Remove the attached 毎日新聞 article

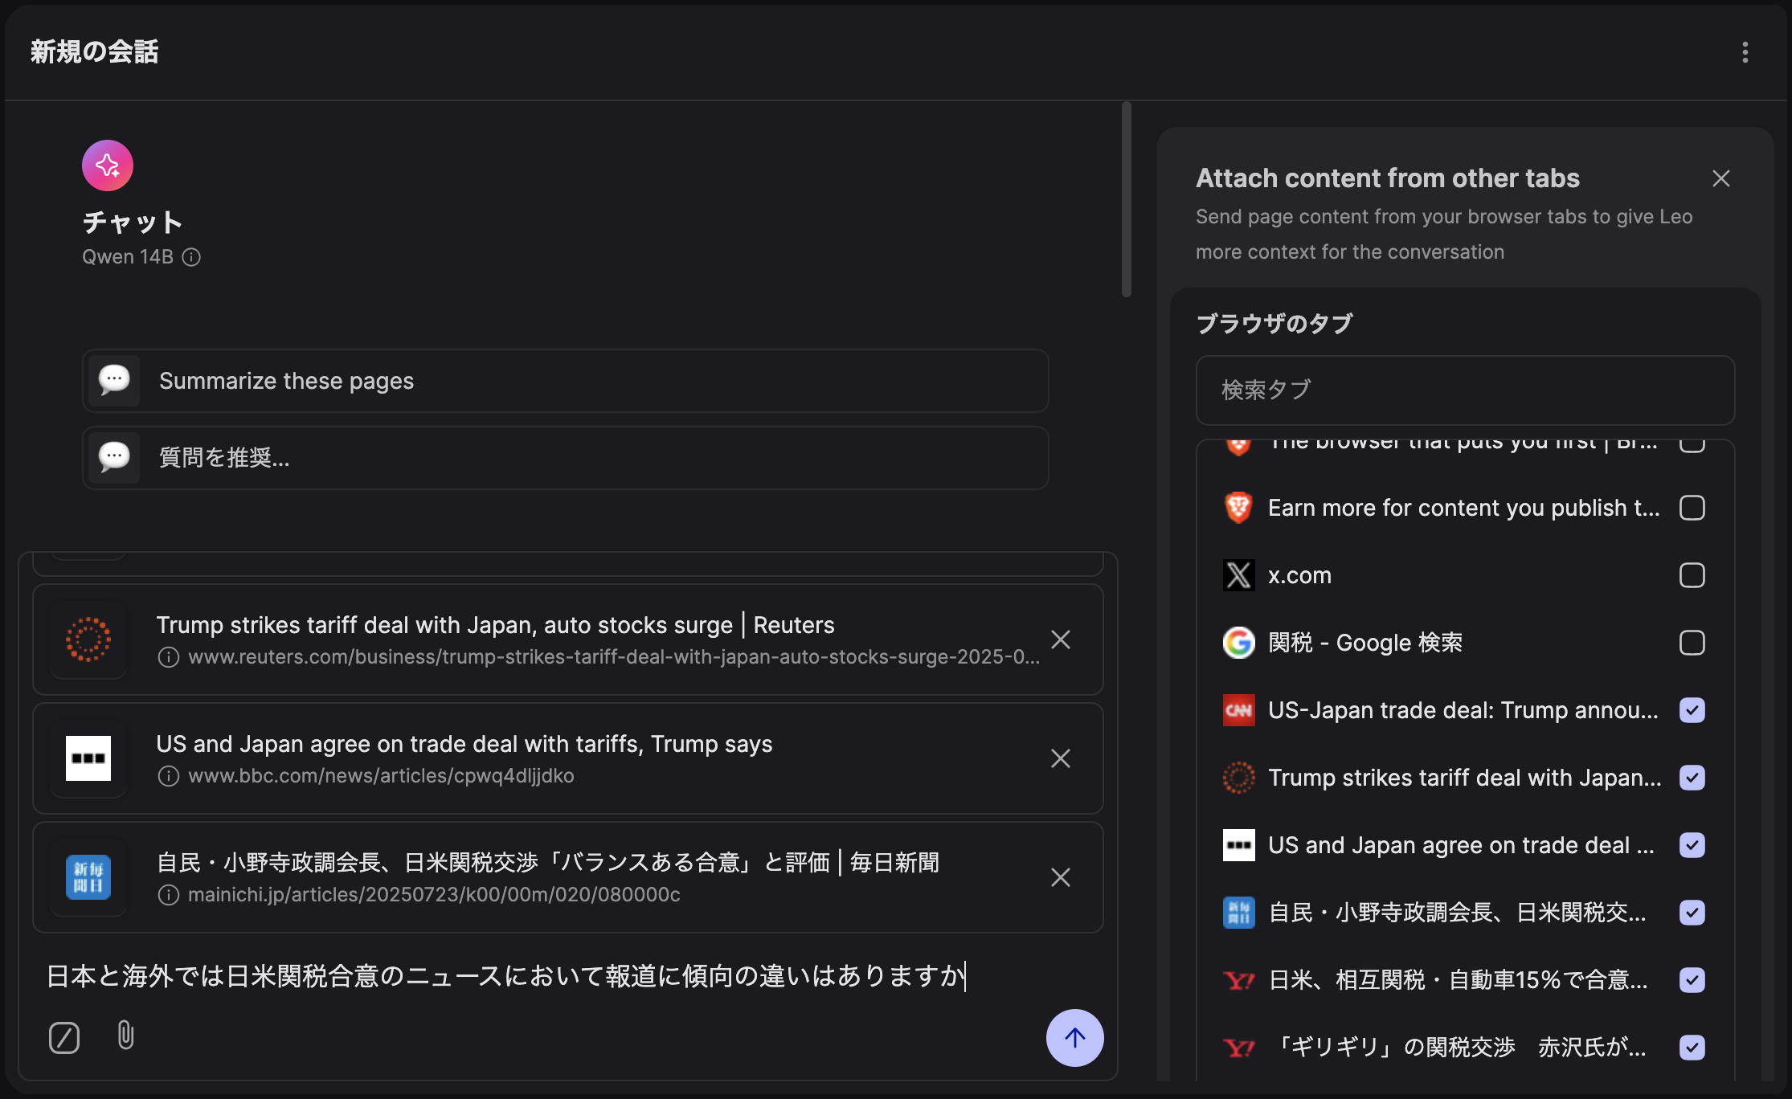1060,877
